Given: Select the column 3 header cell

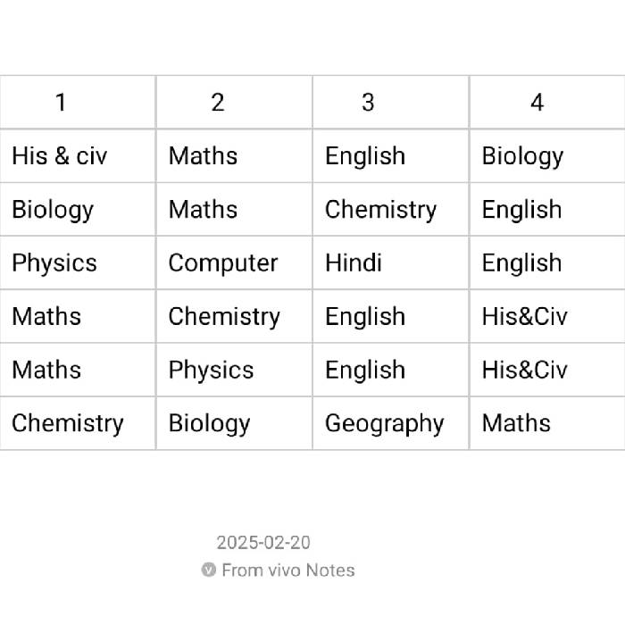Looking at the screenshot, I should (391, 102).
